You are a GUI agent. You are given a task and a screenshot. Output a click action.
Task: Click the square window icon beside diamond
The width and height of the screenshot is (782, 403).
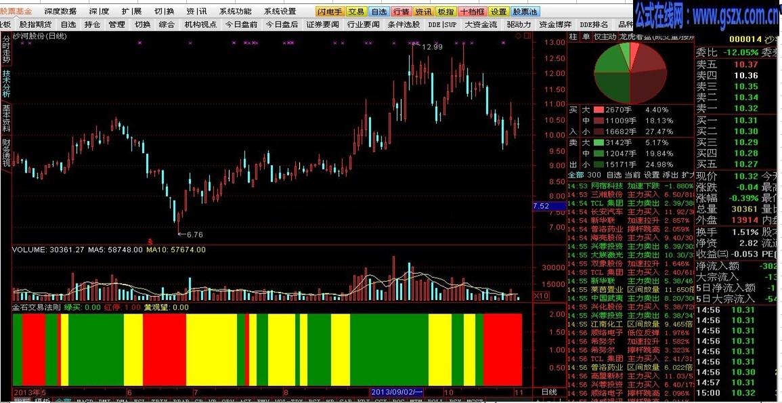pos(527,36)
